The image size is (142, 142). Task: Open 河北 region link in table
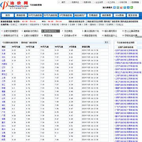tap(4, 57)
